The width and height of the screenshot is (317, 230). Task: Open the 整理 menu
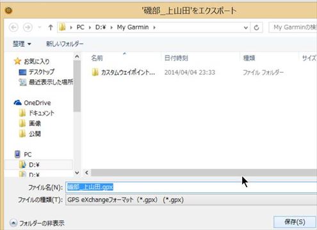pos(22,44)
